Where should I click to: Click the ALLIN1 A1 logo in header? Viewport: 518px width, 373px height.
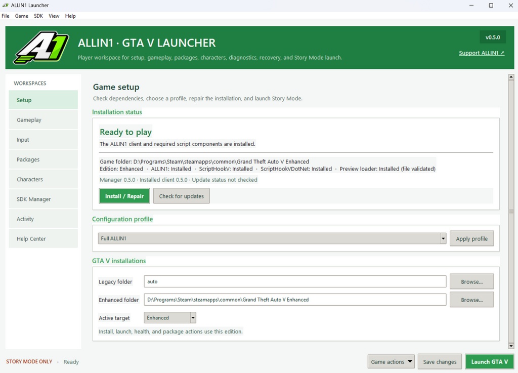click(x=41, y=48)
